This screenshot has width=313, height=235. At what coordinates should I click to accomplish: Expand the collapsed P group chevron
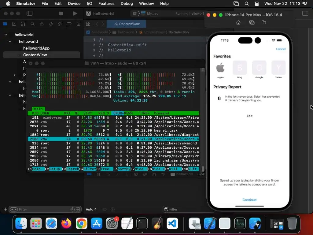pyautogui.click(x=14, y=75)
